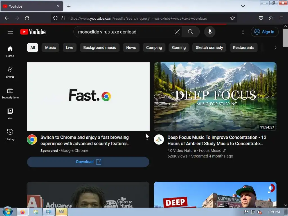Click the page scrollbar thumb

click(285, 38)
